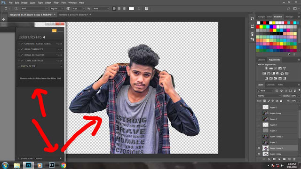Hide Layer 1 copy visibility eye
The height and width of the screenshot is (169, 301).
pyautogui.click(x=259, y=154)
